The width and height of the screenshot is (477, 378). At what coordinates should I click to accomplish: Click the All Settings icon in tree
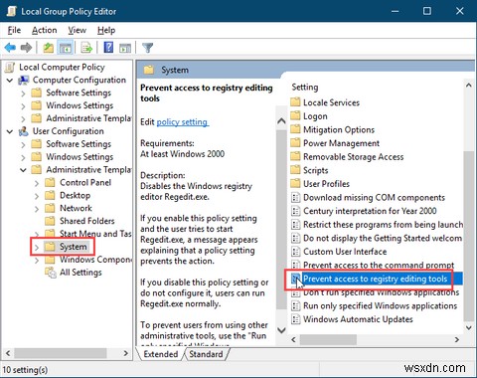[51, 273]
